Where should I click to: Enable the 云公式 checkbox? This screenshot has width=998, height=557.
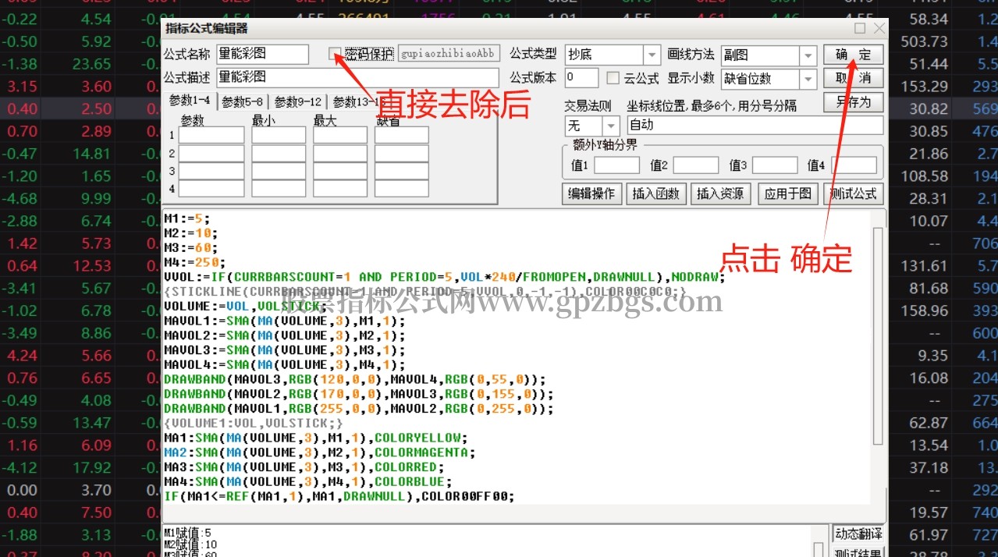coord(613,78)
